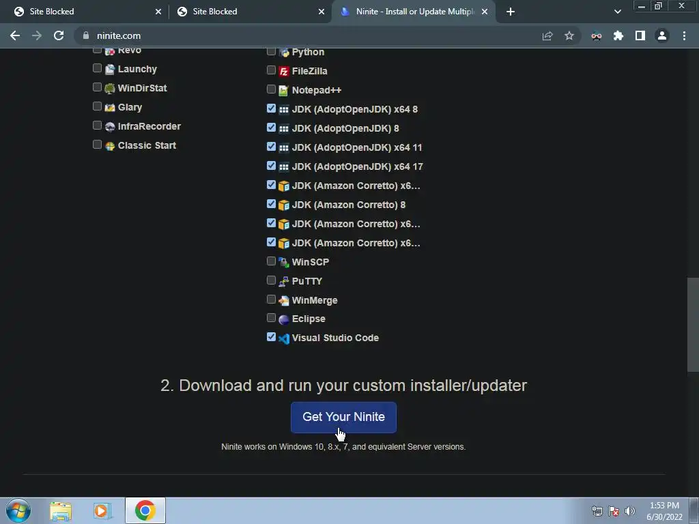
Task: Click the InfraRecorder label
Action: 149,126
